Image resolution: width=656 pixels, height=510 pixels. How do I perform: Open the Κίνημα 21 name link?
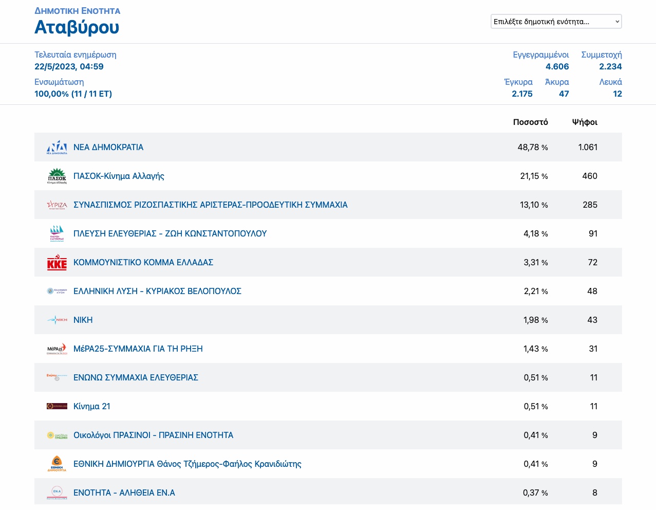92,406
